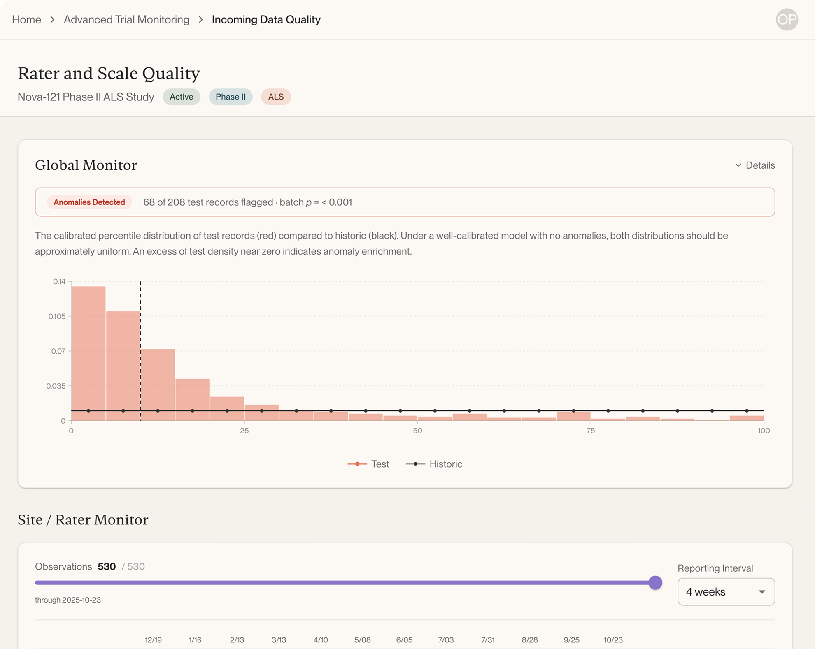
Task: Click the Reporting Interval dropdown arrow
Action: [762, 592]
